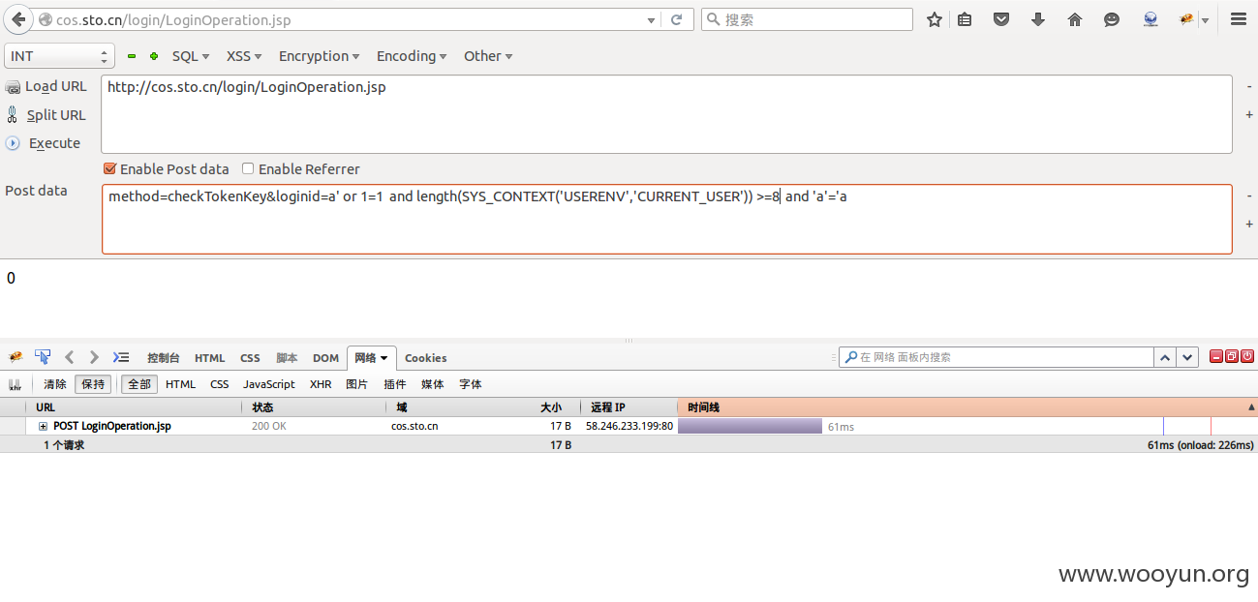1258x602 pixels.
Task: Open Firebug toolbar button dropdown arrow
Action: [1205, 19]
